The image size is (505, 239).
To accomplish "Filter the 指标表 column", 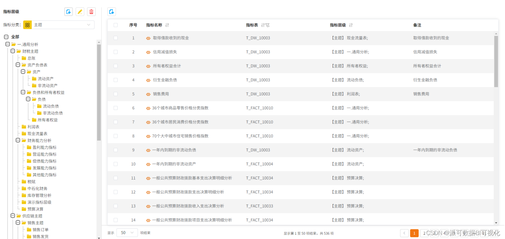I will click(x=268, y=25).
